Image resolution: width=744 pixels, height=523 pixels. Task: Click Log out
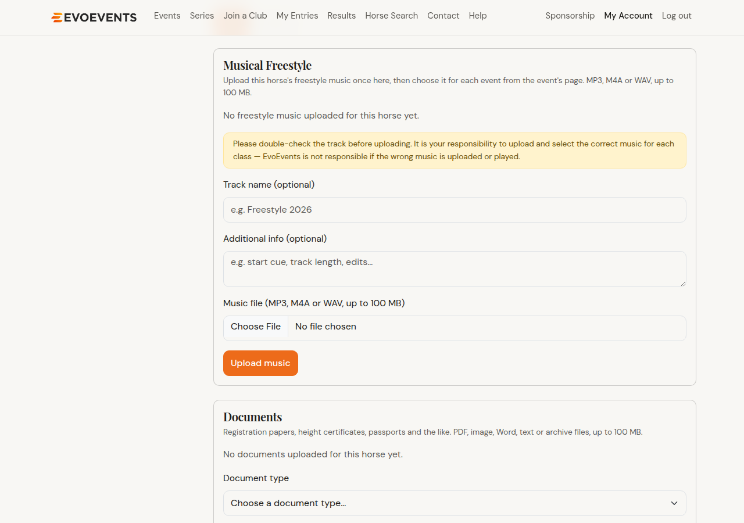pyautogui.click(x=677, y=16)
